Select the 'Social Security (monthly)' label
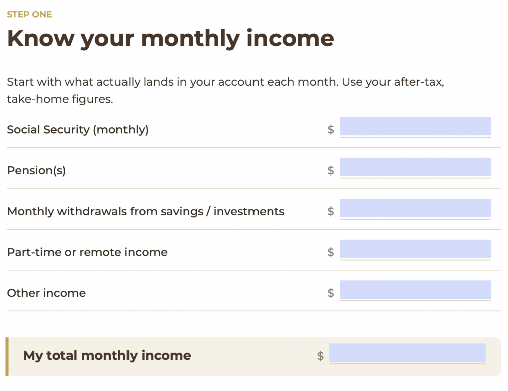This screenshot has width=508, height=391. [78, 130]
